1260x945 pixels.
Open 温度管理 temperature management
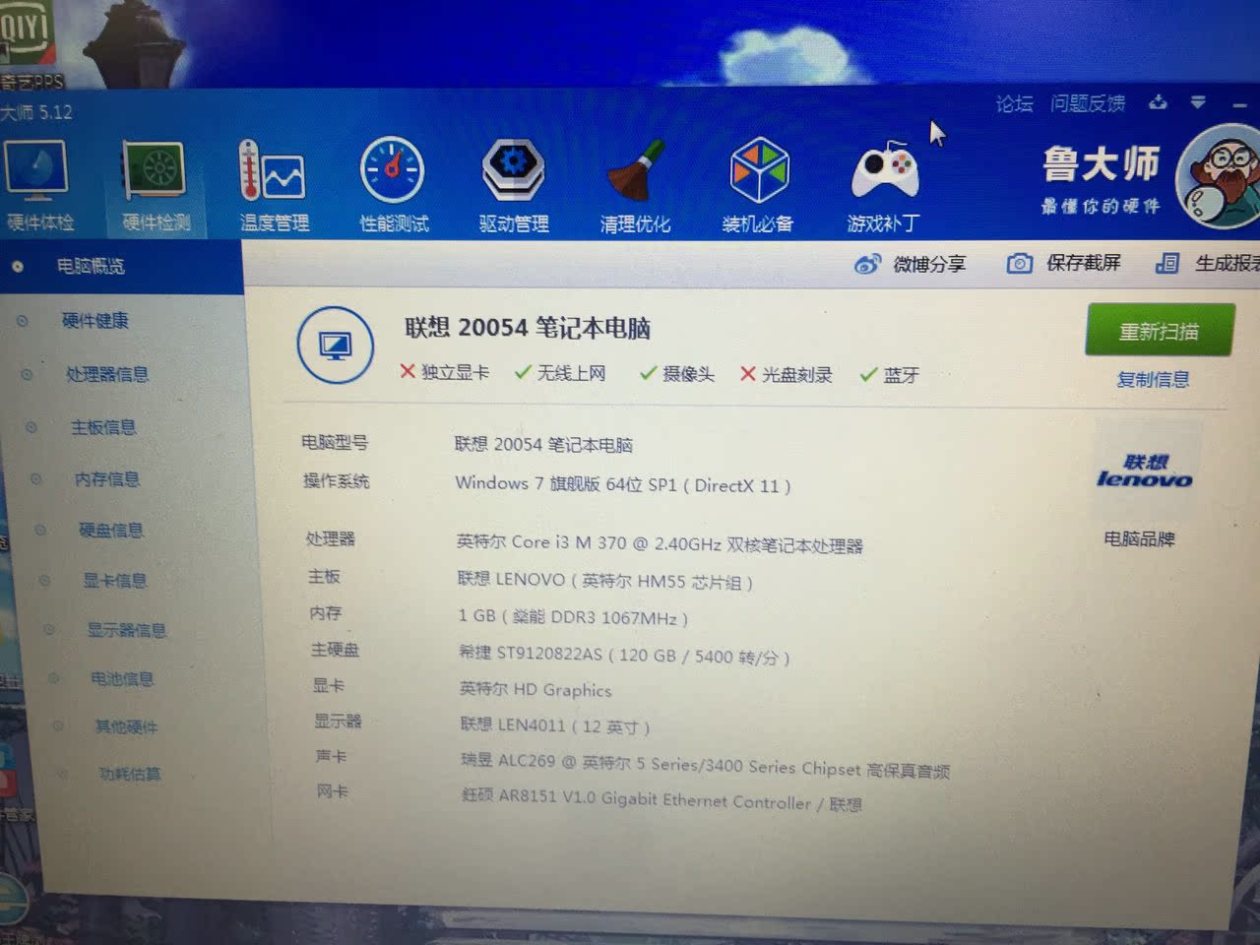273,185
